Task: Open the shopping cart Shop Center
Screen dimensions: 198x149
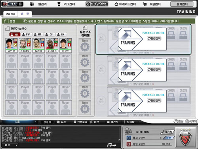Action: [152, 4]
